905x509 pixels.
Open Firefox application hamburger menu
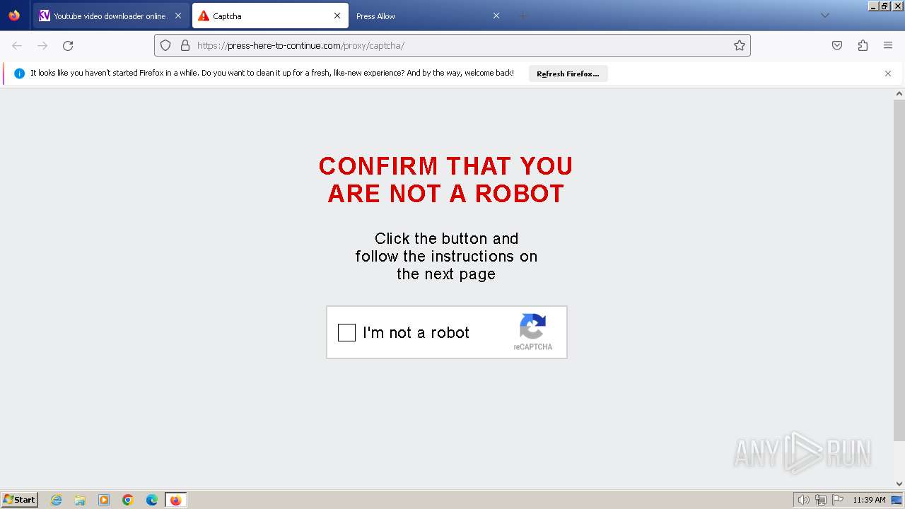pyautogui.click(x=888, y=45)
